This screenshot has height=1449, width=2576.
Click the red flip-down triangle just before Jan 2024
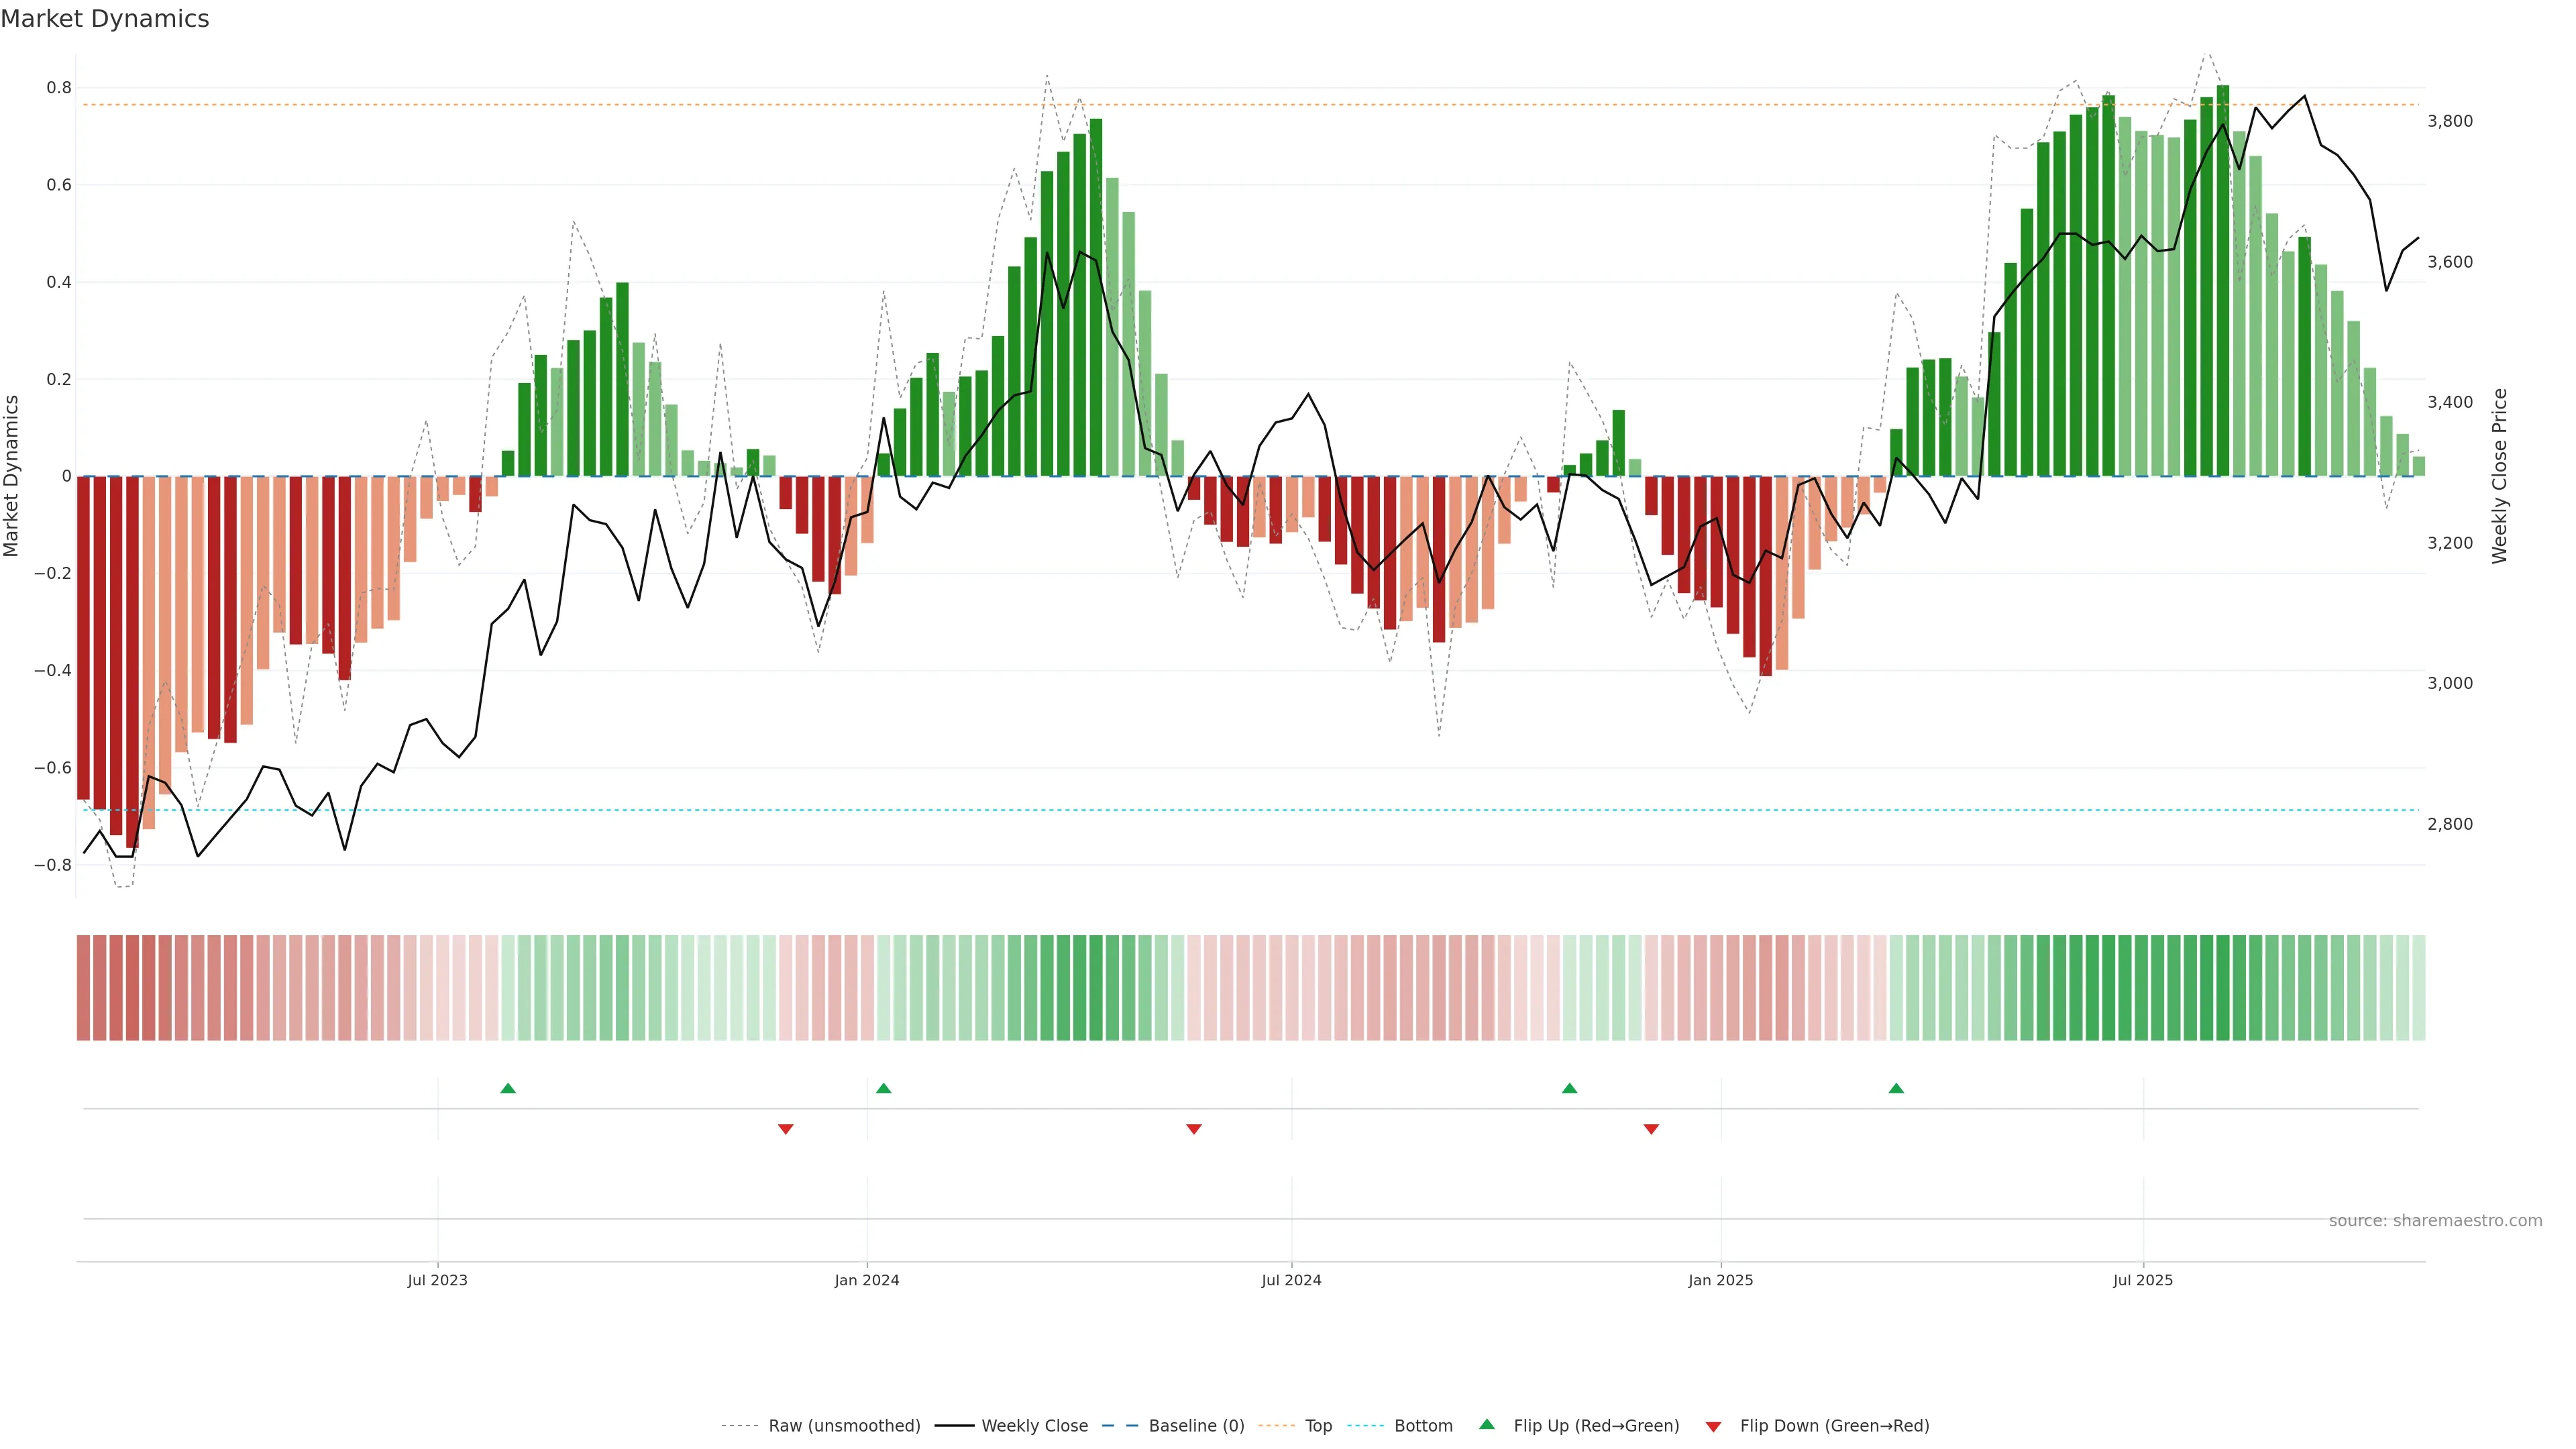point(785,1129)
